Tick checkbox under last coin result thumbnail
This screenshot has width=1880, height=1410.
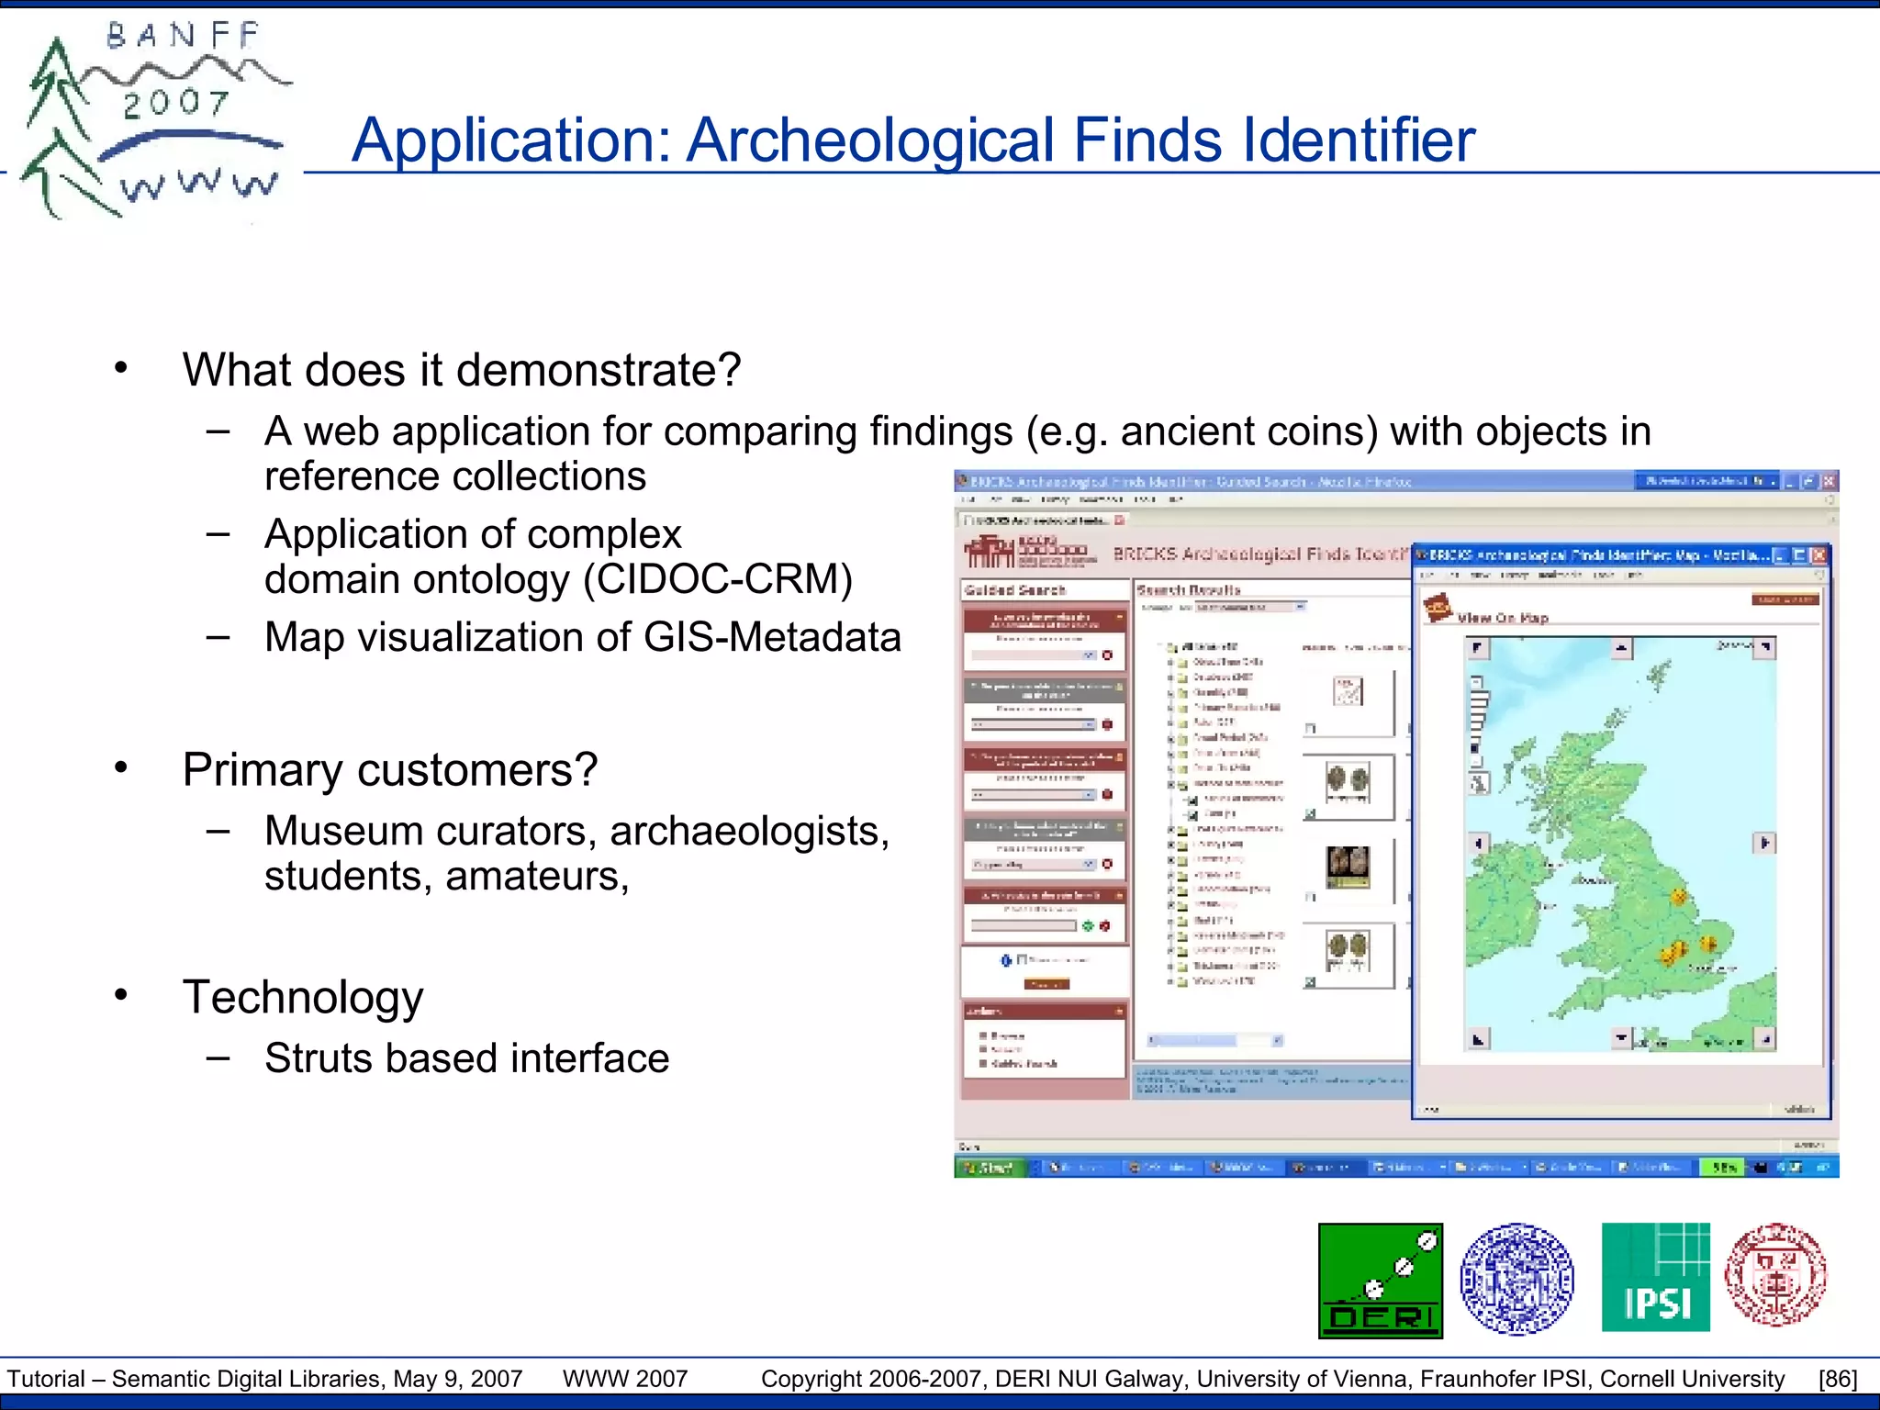pos(1311,982)
